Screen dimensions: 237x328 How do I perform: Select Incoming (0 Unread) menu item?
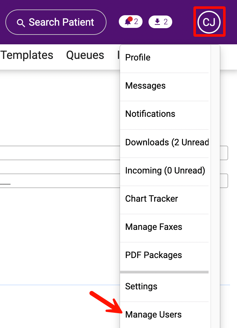click(165, 171)
